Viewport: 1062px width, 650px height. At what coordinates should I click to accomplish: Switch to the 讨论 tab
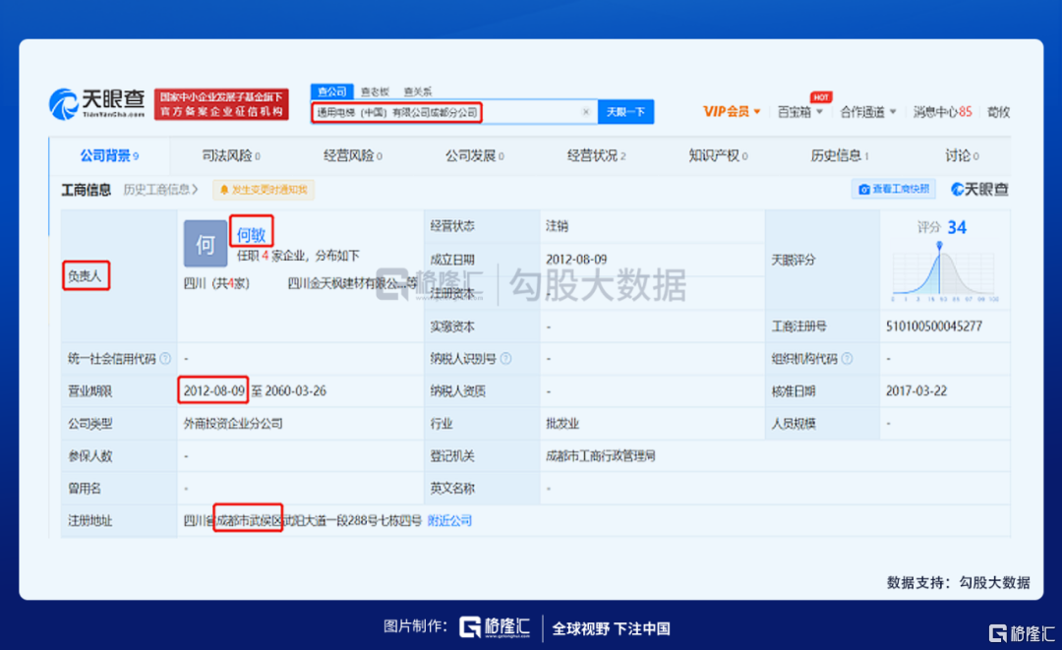point(962,155)
